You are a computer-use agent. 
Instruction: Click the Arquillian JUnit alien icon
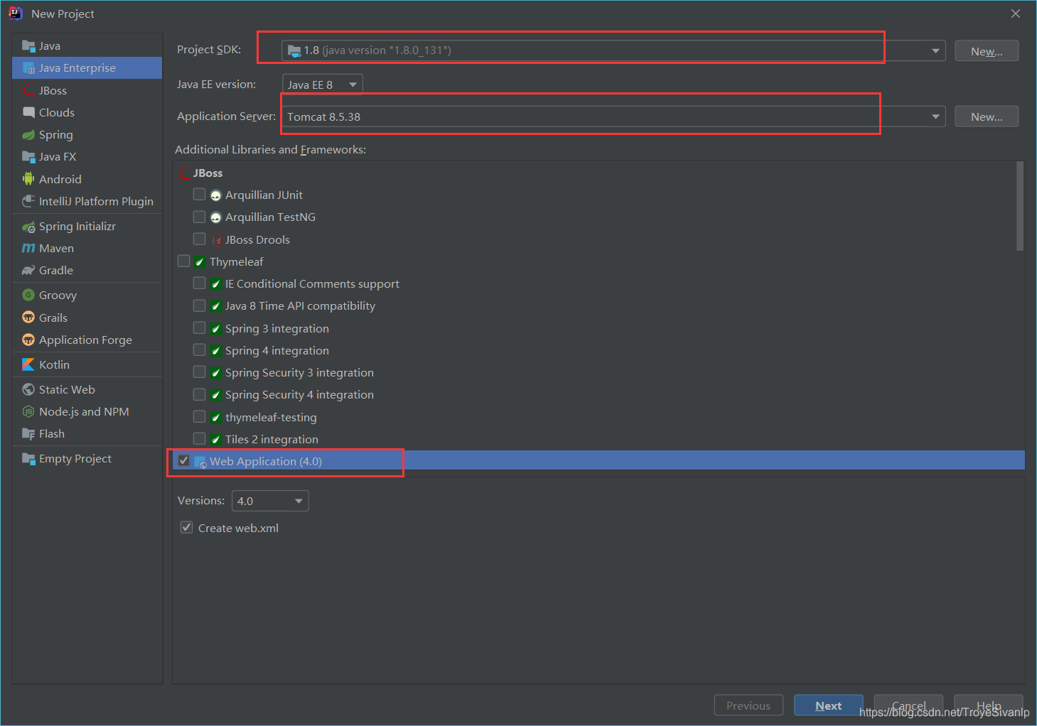(x=216, y=195)
